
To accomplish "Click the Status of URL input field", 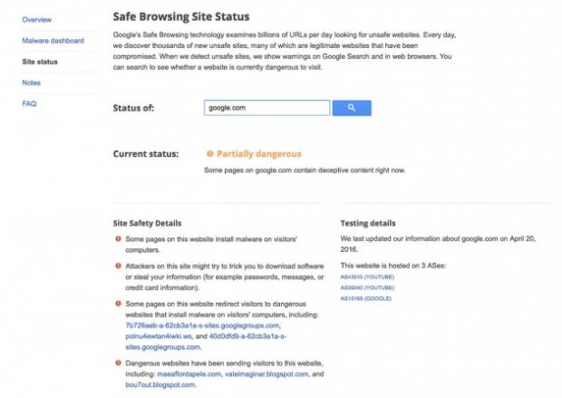I will coord(266,108).
